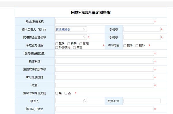
Task: Check the 教学 checkbox
Action: [x=57, y=44]
